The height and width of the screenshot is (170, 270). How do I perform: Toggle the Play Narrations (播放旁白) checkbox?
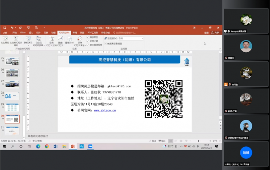(x=88, y=36)
